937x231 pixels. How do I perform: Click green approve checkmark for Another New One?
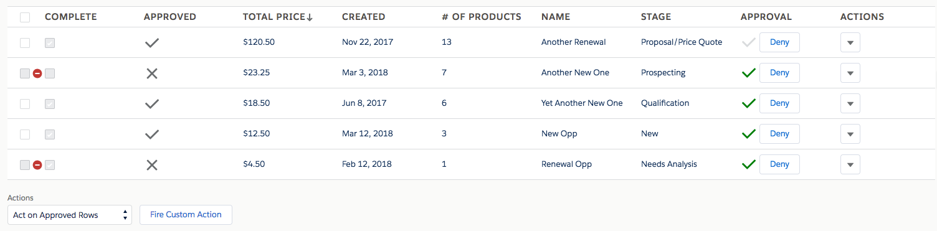point(748,73)
